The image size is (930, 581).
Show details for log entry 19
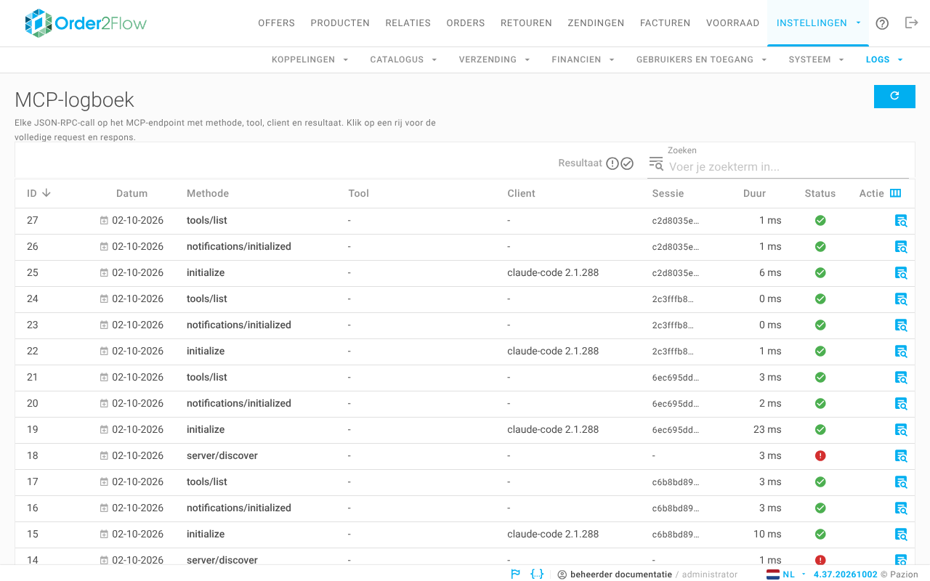tap(901, 430)
